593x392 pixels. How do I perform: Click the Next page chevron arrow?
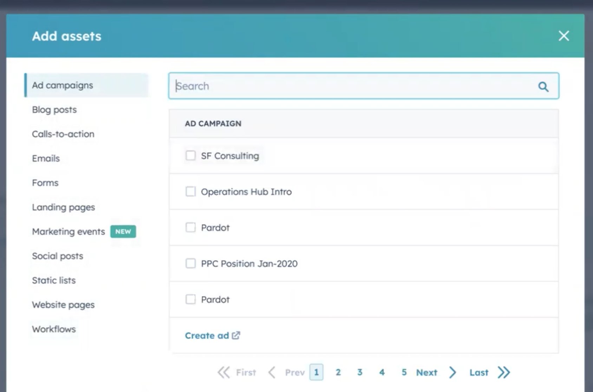[452, 372]
